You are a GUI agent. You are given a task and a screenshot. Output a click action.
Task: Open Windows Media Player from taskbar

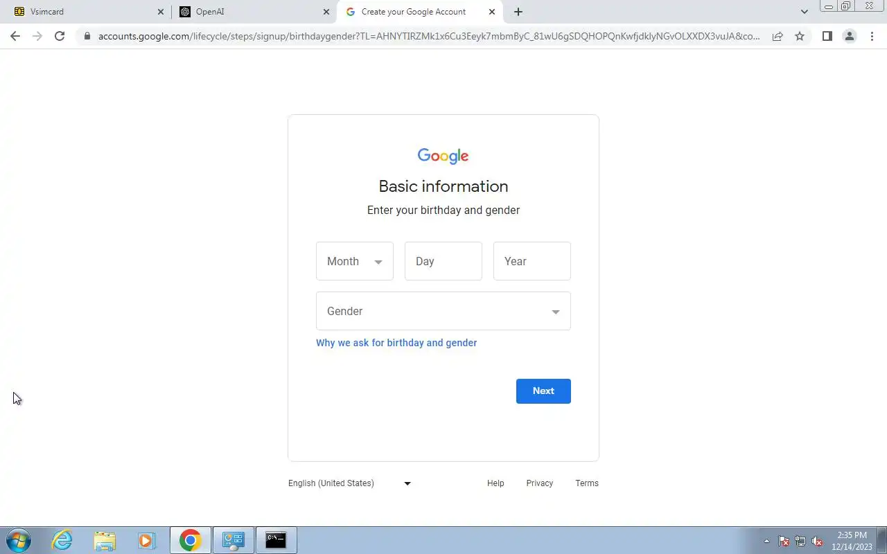tap(146, 540)
